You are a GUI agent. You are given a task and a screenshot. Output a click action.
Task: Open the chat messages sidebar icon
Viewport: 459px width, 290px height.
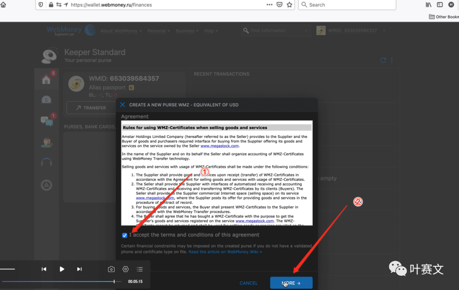pos(46,121)
